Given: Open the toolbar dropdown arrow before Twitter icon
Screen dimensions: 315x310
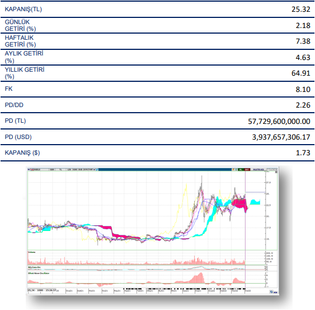Looking at the screenshot, I should click(x=94, y=169).
